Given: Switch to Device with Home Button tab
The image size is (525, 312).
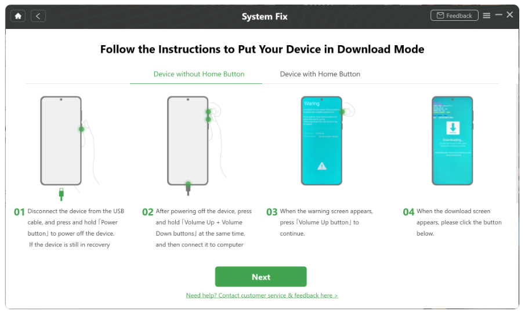Looking at the screenshot, I should pyautogui.click(x=320, y=74).
